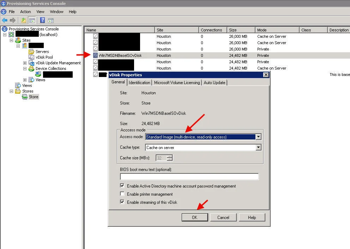Screen dimensions: 350x249
Task: Select the Servers tree item
Action: pyautogui.click(x=42, y=52)
